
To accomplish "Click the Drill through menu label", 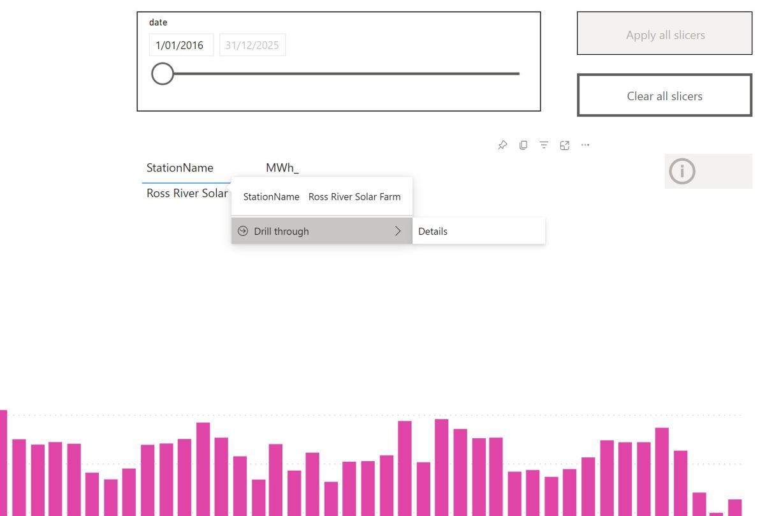I will pyautogui.click(x=281, y=232).
